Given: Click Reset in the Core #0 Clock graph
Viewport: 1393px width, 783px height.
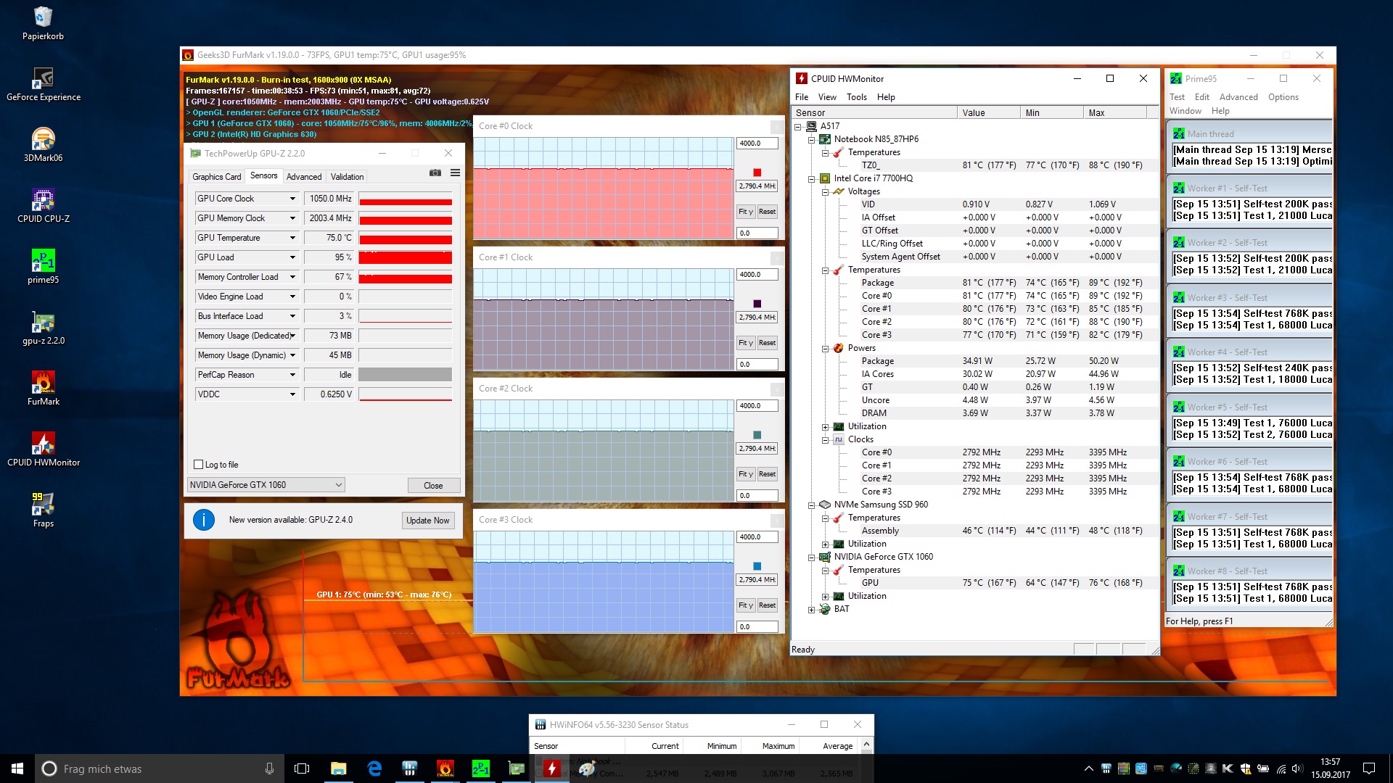Looking at the screenshot, I should 767,212.
